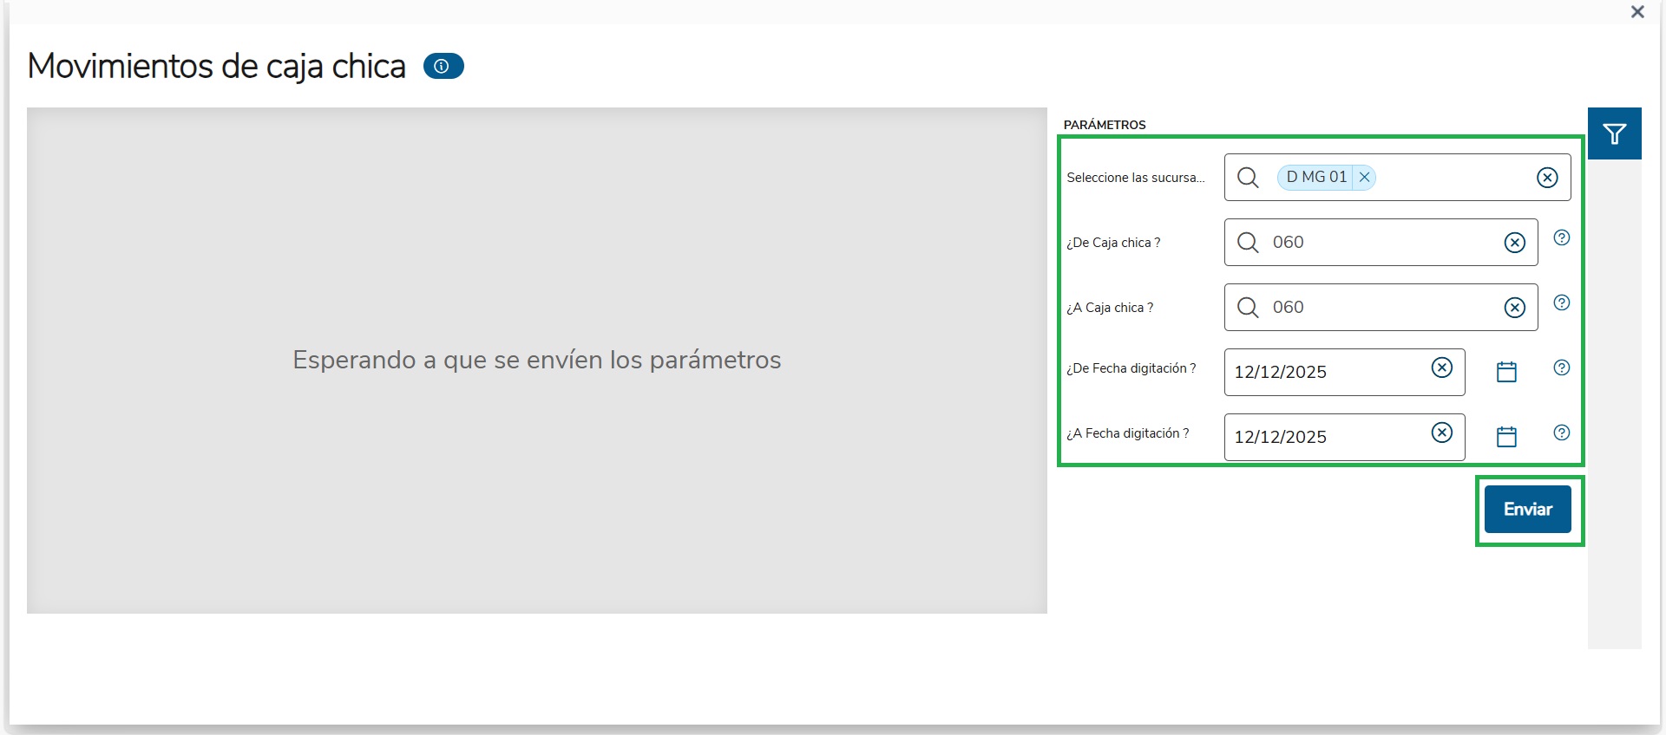
Task: Click the ¿De Caja chica ? label
Action: [x=1113, y=243]
